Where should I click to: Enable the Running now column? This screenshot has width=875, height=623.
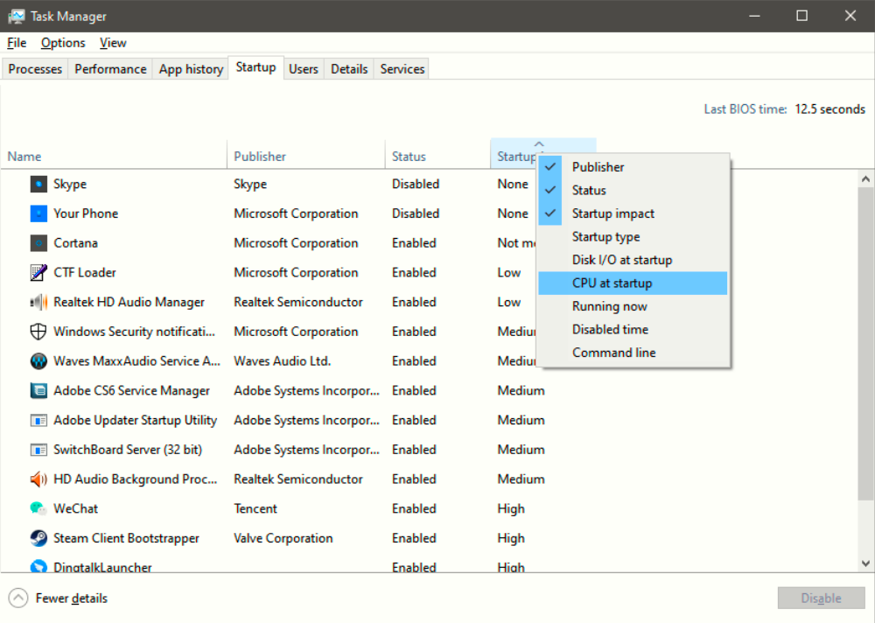[x=633, y=306]
